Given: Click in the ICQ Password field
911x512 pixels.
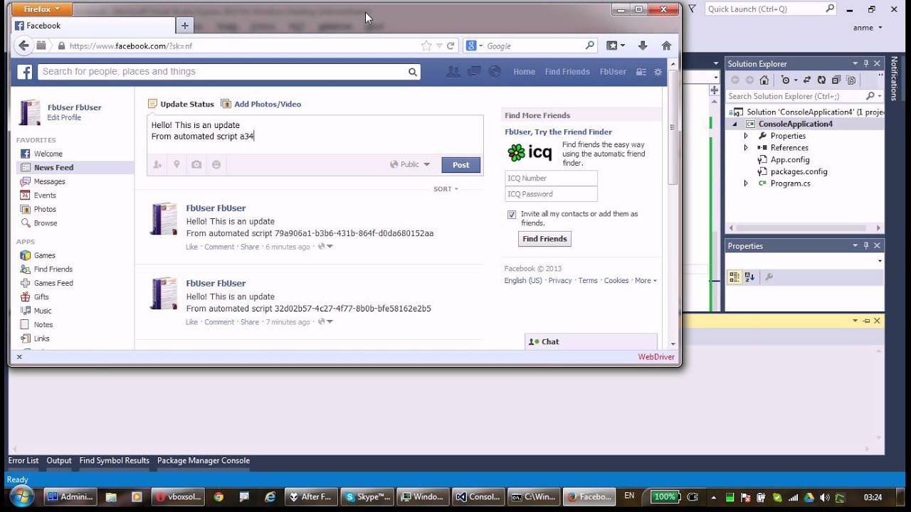Looking at the screenshot, I should [x=551, y=194].
